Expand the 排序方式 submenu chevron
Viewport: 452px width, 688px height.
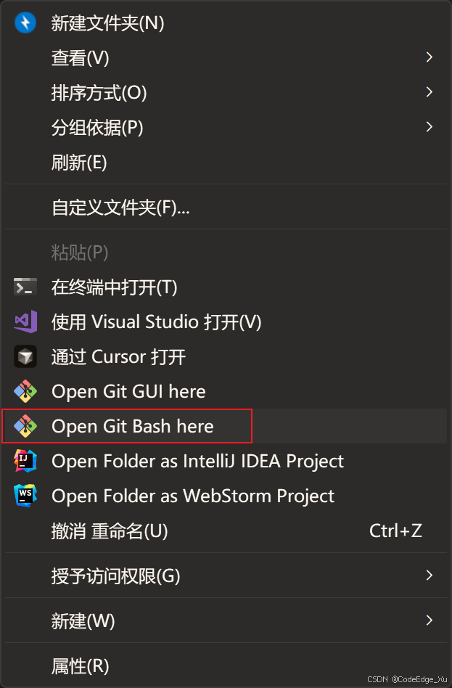429,92
